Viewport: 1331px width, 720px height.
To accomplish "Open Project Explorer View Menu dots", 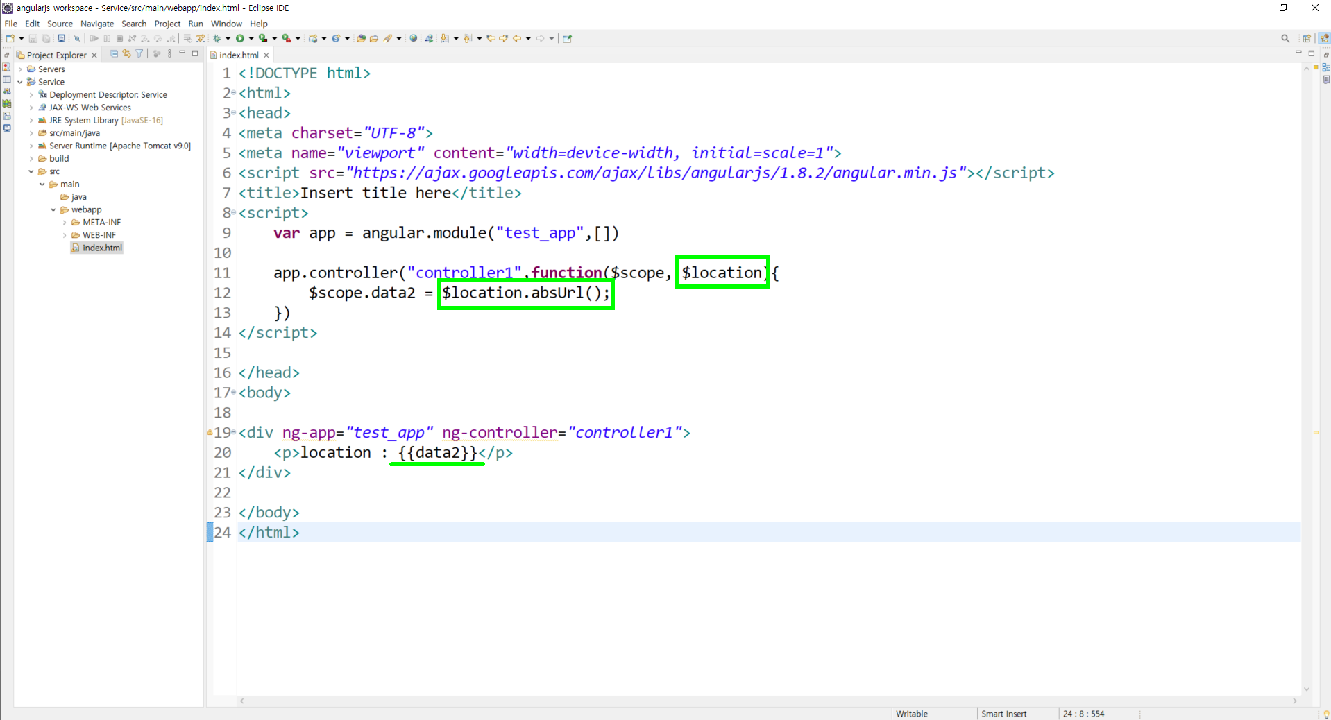I will [x=169, y=54].
